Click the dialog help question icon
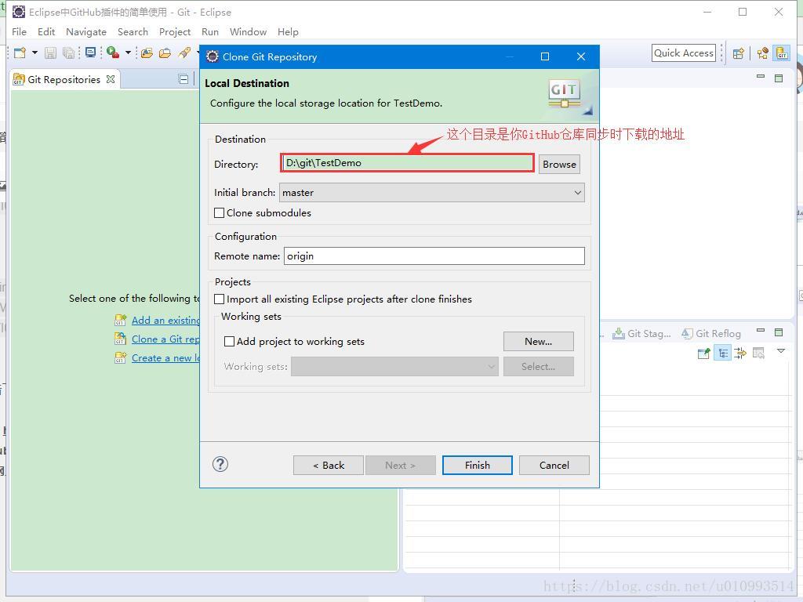The height and width of the screenshot is (602, 803). 220,464
